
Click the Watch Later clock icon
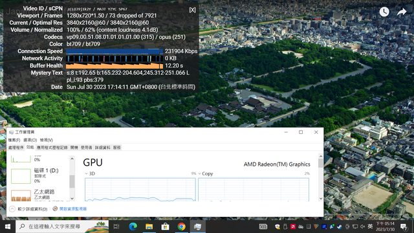[x=384, y=12]
